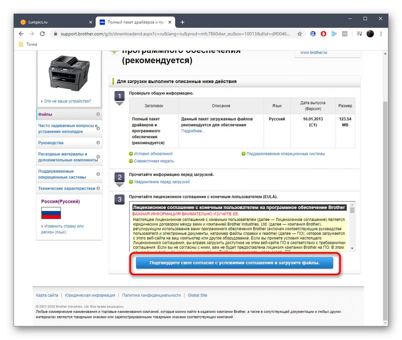Image resolution: width=402 pixels, height=340 pixels.
Task: Reload the page with the refresh icon
Action: point(42,33)
